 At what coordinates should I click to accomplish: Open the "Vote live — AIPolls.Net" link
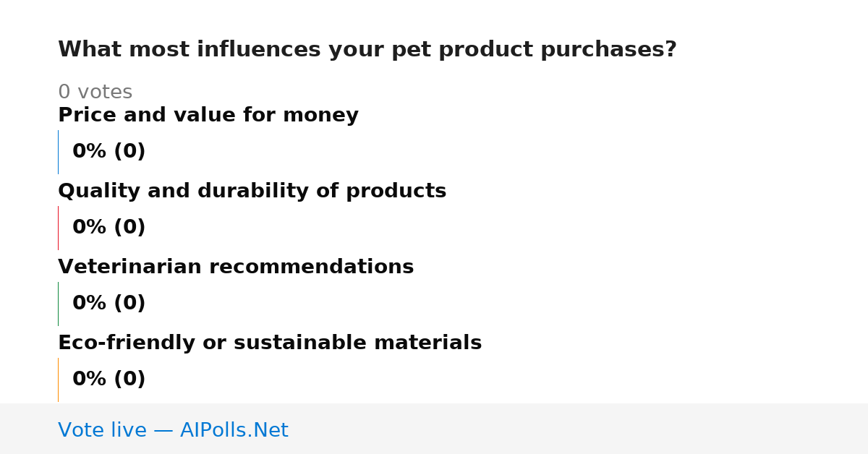pyautogui.click(x=173, y=430)
